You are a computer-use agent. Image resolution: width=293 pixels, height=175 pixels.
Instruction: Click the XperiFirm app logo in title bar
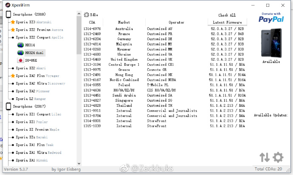[8, 5]
